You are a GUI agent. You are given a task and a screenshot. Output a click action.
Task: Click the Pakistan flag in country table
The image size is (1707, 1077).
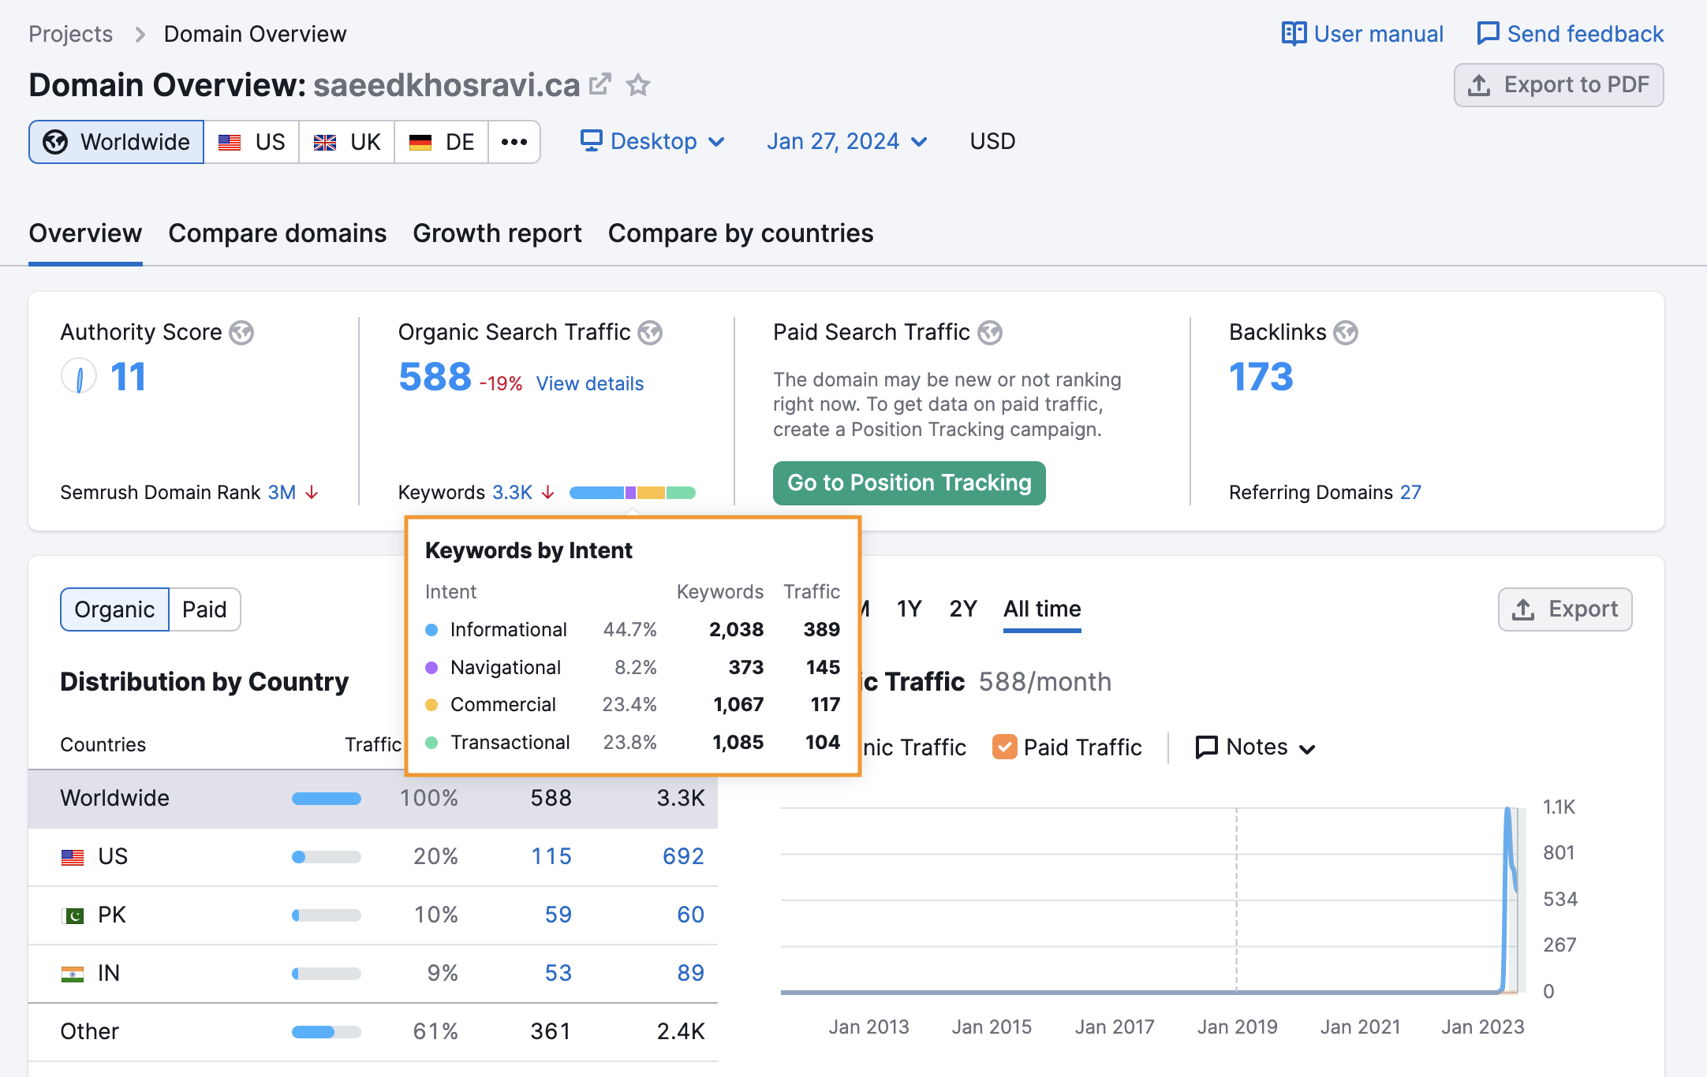(x=73, y=915)
